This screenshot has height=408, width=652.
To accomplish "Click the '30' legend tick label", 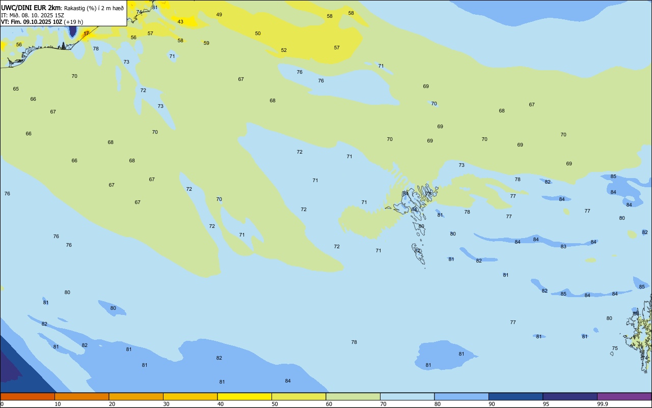I will tap(167, 404).
